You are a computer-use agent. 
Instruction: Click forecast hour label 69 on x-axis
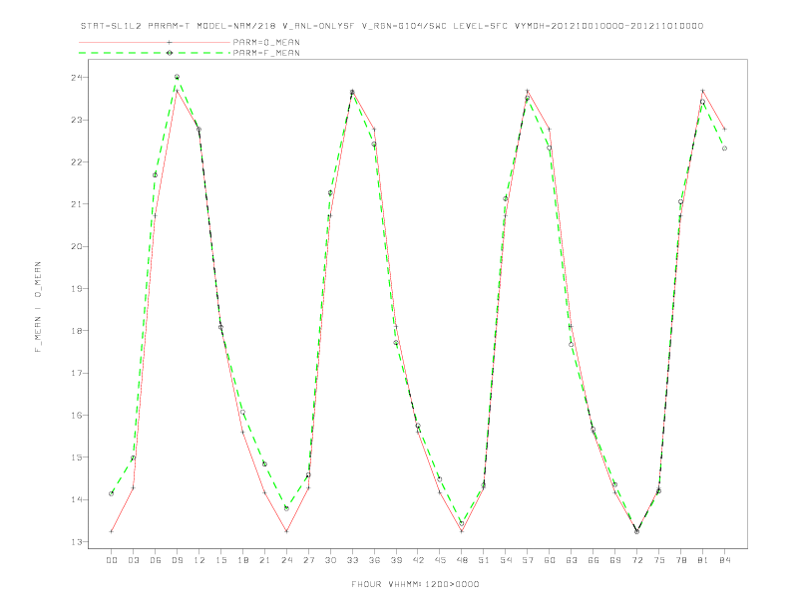point(615,560)
